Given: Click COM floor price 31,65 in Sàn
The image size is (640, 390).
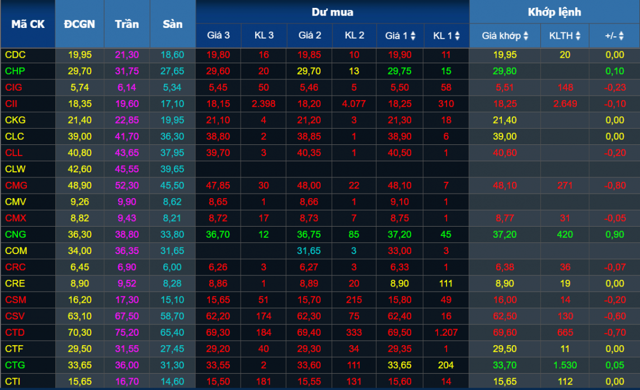Looking at the screenshot, I should 172,251.
